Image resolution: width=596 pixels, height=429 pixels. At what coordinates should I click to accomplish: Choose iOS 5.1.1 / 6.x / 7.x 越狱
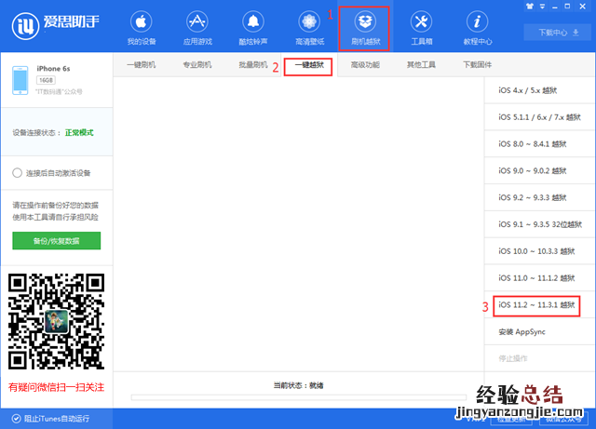pyautogui.click(x=539, y=117)
